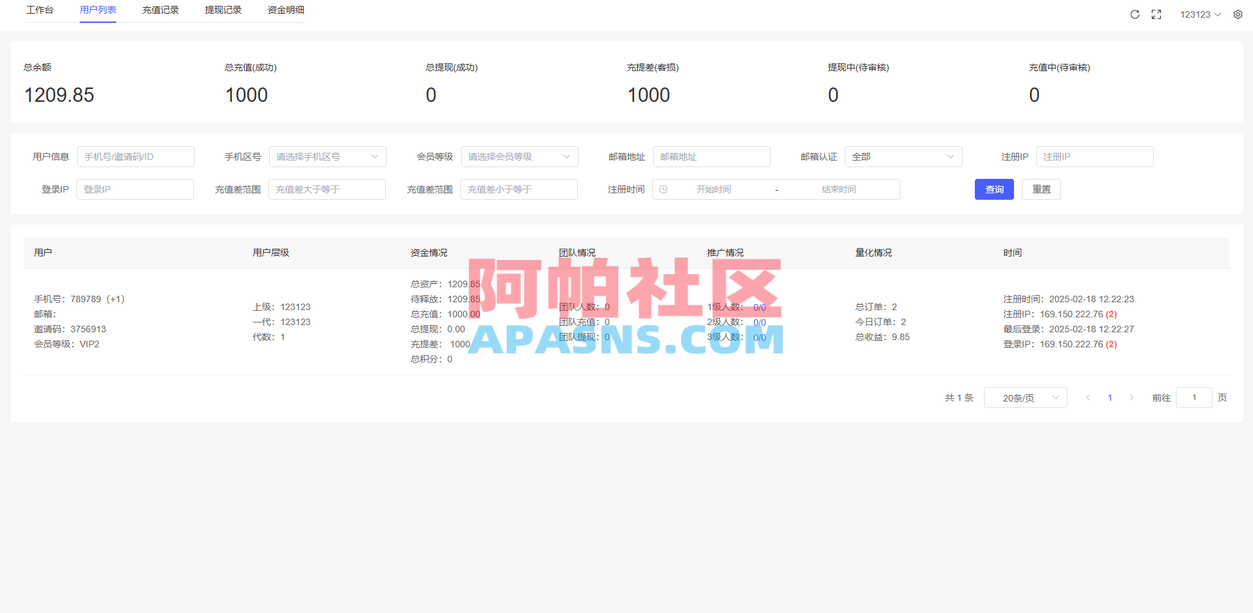Open the 会员等级 member level dropdown
This screenshot has width=1253, height=613.
tap(519, 157)
